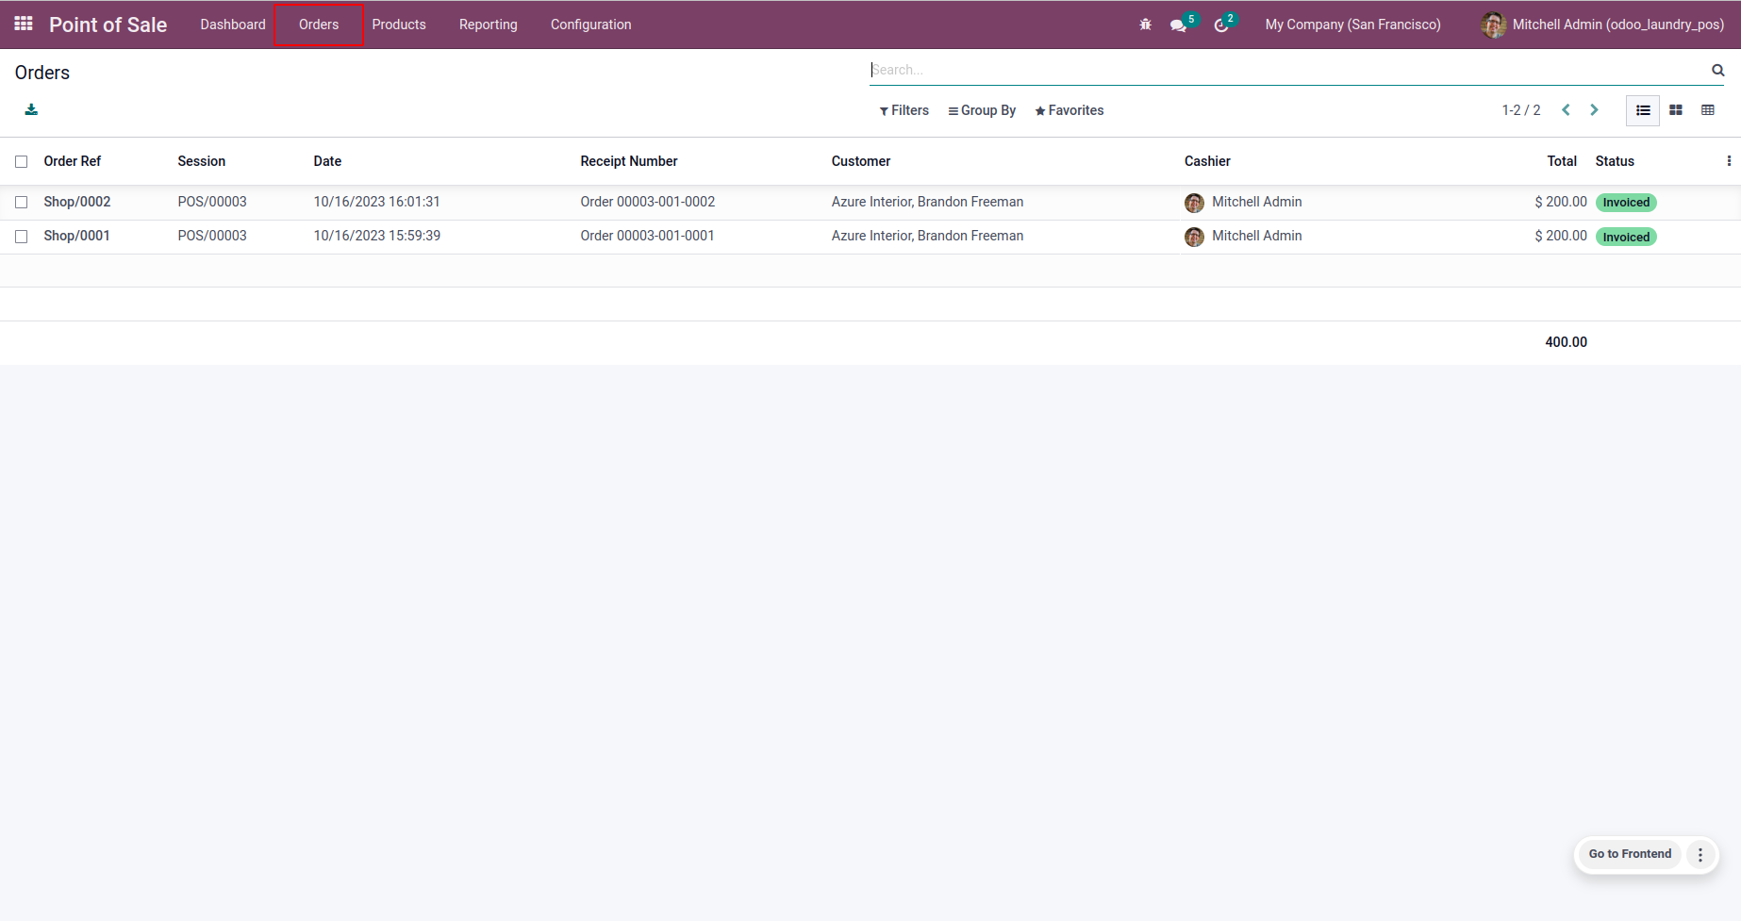The width and height of the screenshot is (1741, 921).
Task: Open the Reporting menu
Action: 489,25
